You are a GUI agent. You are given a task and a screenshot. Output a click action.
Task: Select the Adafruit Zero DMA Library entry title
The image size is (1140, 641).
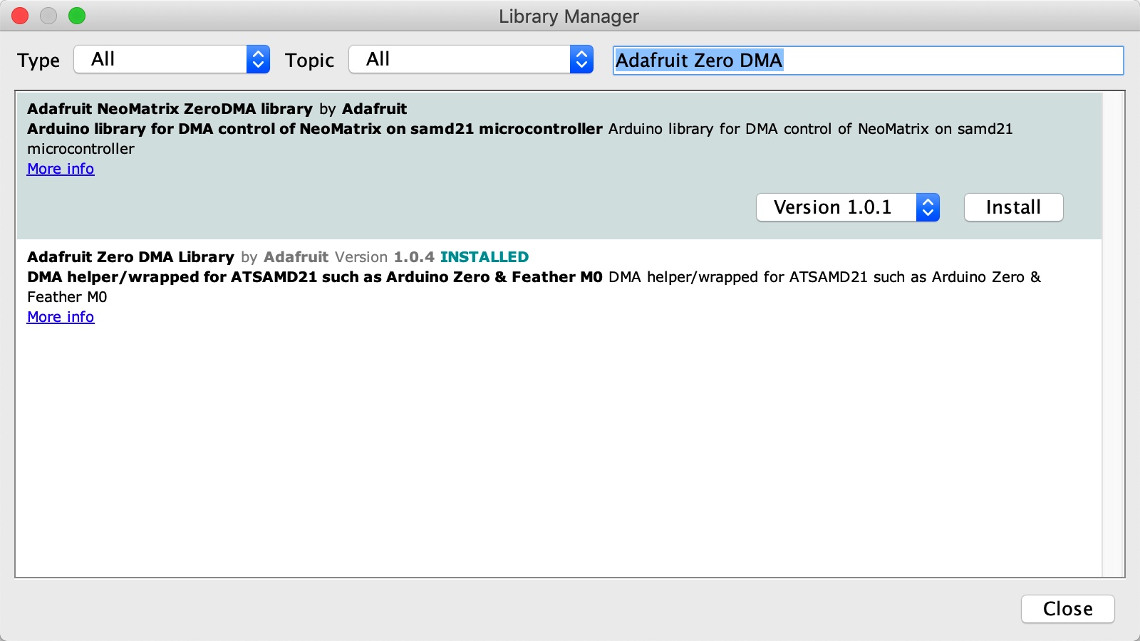click(x=130, y=257)
